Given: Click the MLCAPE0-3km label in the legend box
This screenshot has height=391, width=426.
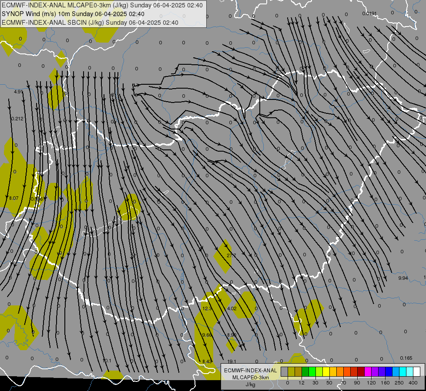Looking at the screenshot, I should [x=251, y=378].
